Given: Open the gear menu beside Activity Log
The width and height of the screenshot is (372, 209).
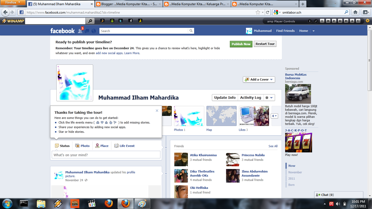Looking at the screenshot, I should pos(269,97).
